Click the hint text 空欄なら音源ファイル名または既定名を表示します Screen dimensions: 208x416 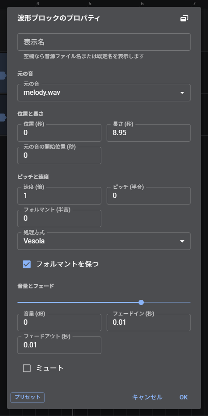84,56
